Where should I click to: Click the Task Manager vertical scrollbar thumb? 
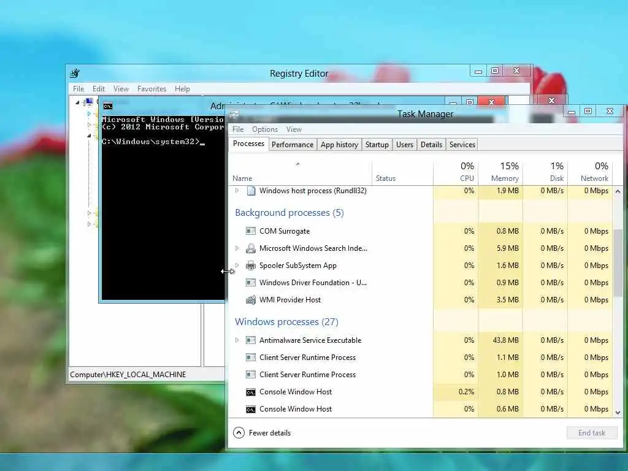618,263
